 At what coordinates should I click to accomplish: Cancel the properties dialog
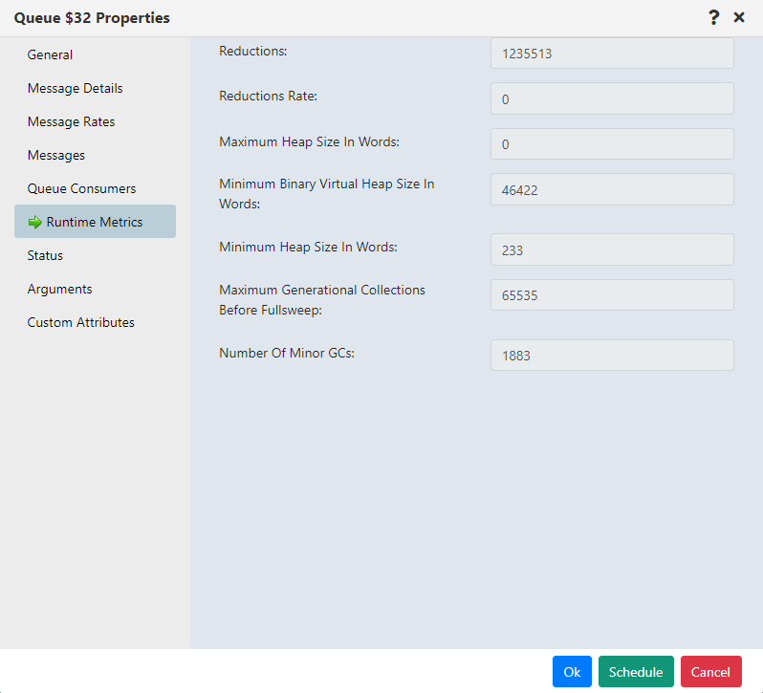point(710,672)
